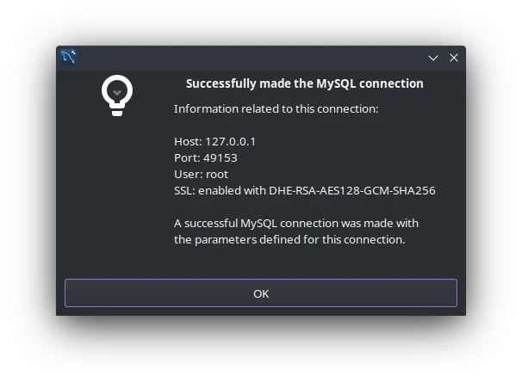
Task: Collapse the dialog using the title bar chevron
Action: coord(433,58)
